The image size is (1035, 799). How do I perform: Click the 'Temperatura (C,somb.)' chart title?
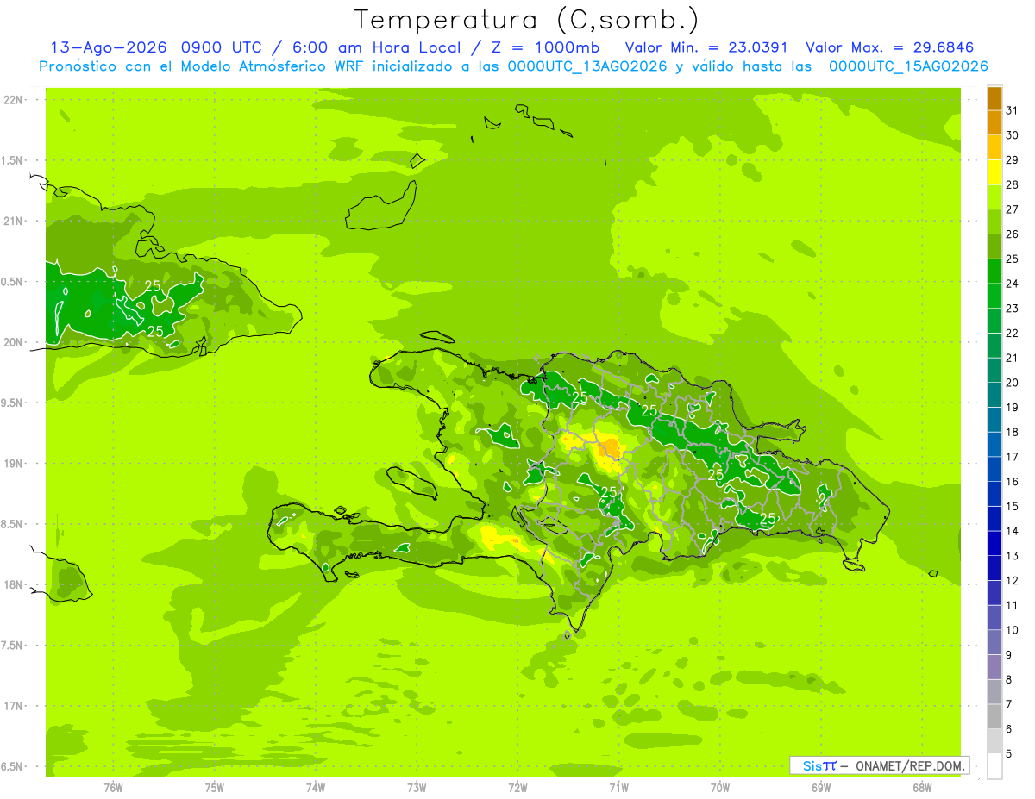(x=527, y=21)
